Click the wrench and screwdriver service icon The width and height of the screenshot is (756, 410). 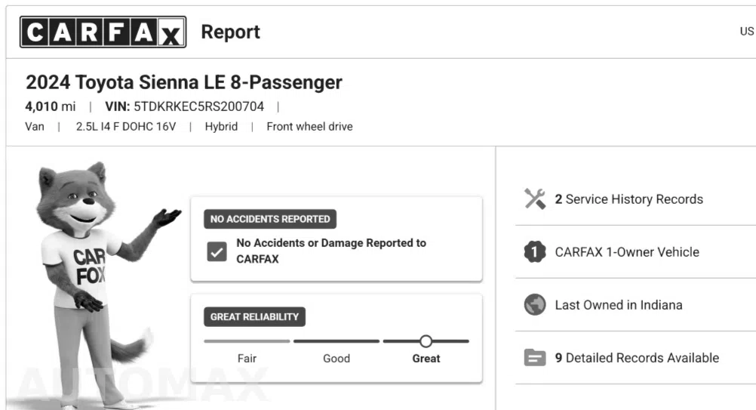535,199
